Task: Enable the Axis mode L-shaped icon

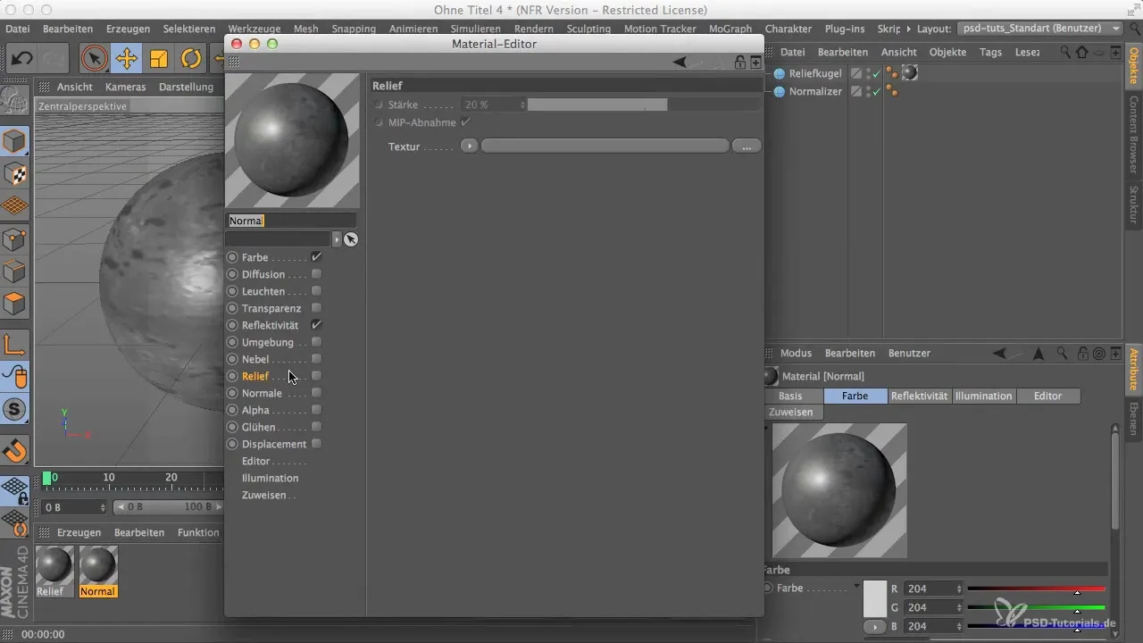Action: pos(15,344)
